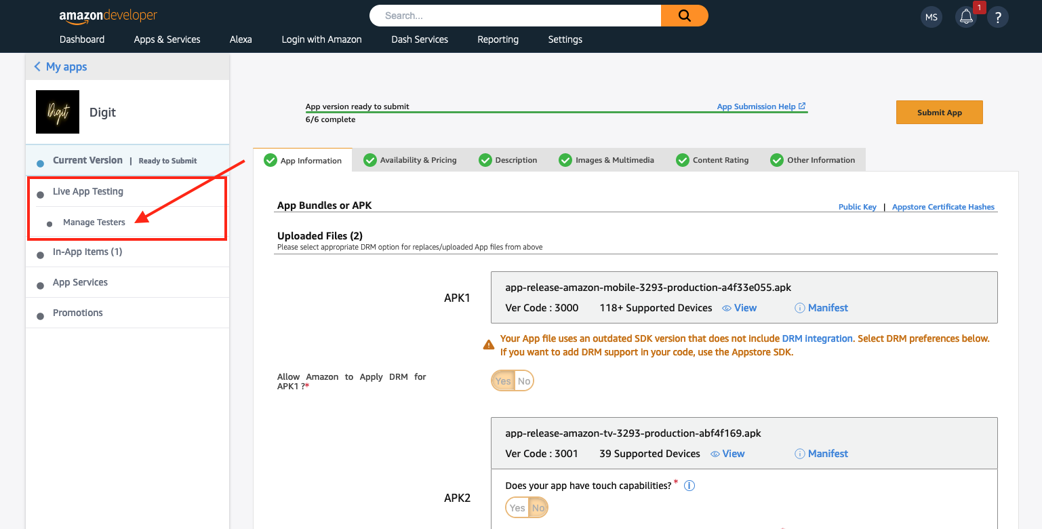Screen dimensions: 1042x529
Task: Open App Services in sidebar
Action: [x=80, y=282]
